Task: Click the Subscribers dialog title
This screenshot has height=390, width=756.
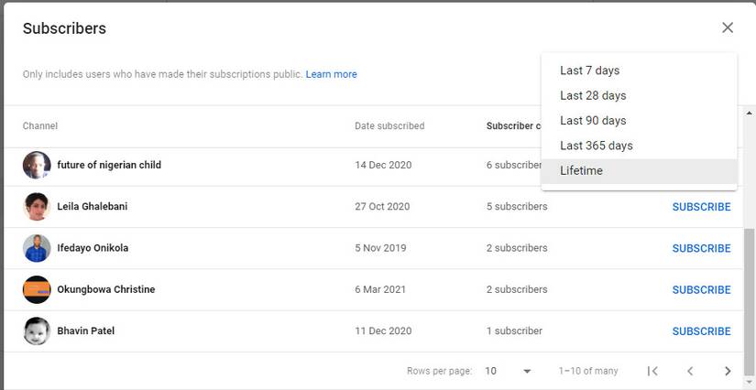Action: [x=64, y=28]
